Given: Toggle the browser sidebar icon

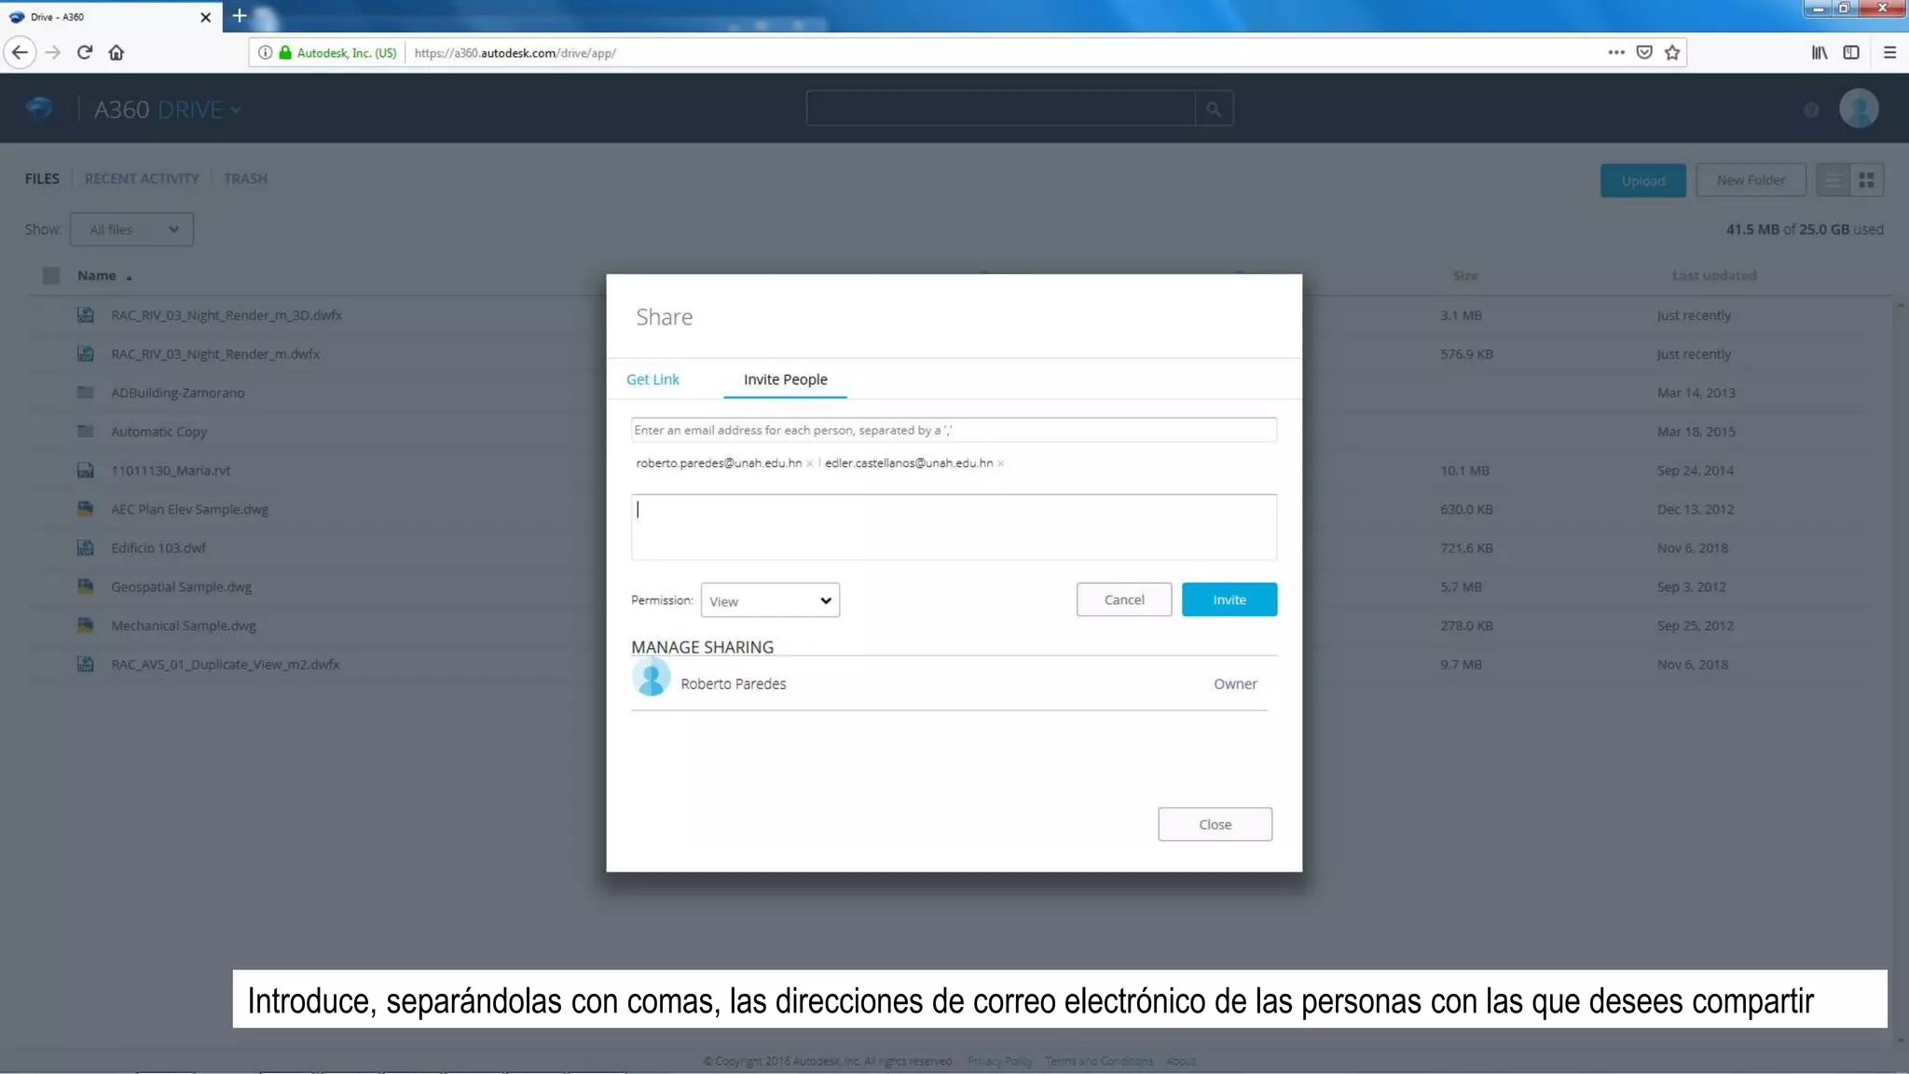Looking at the screenshot, I should (x=1851, y=52).
